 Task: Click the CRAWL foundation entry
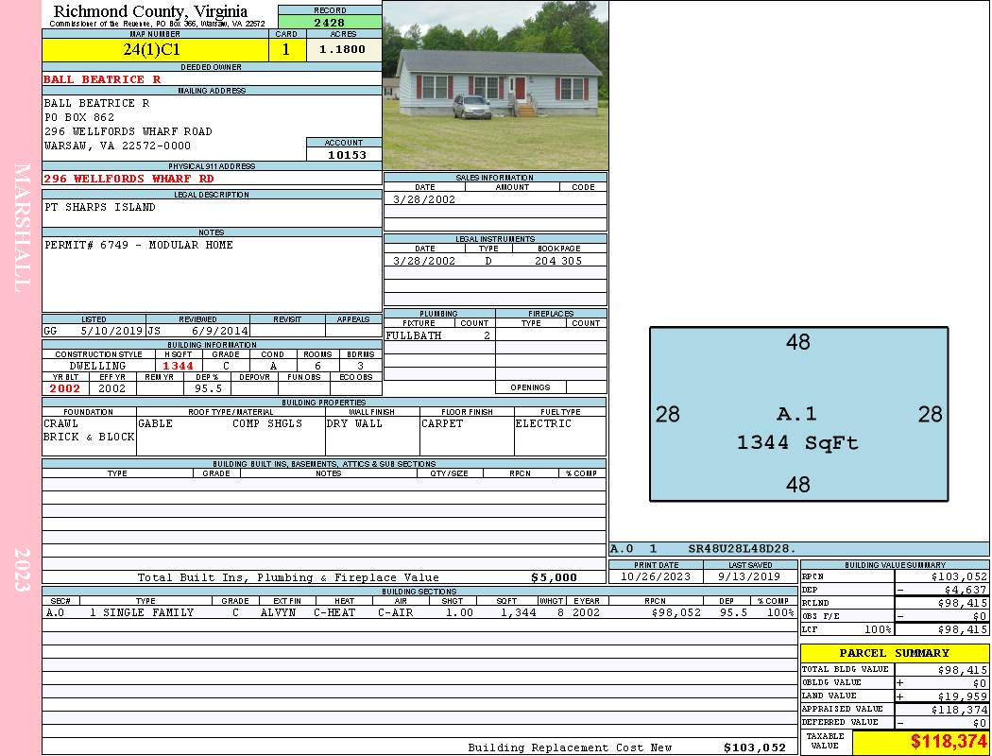click(x=60, y=423)
